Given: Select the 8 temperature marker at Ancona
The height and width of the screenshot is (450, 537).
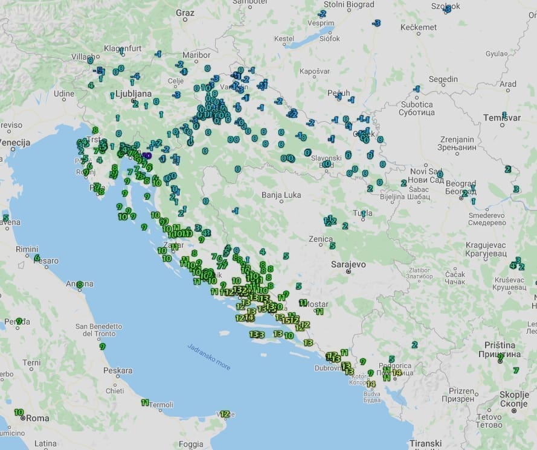Looking at the screenshot, I should [79, 284].
